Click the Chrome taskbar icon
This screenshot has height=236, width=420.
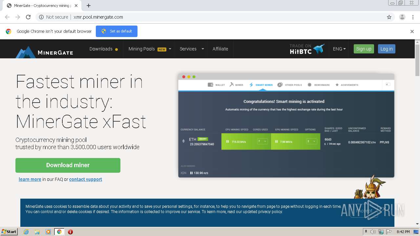coord(59,232)
